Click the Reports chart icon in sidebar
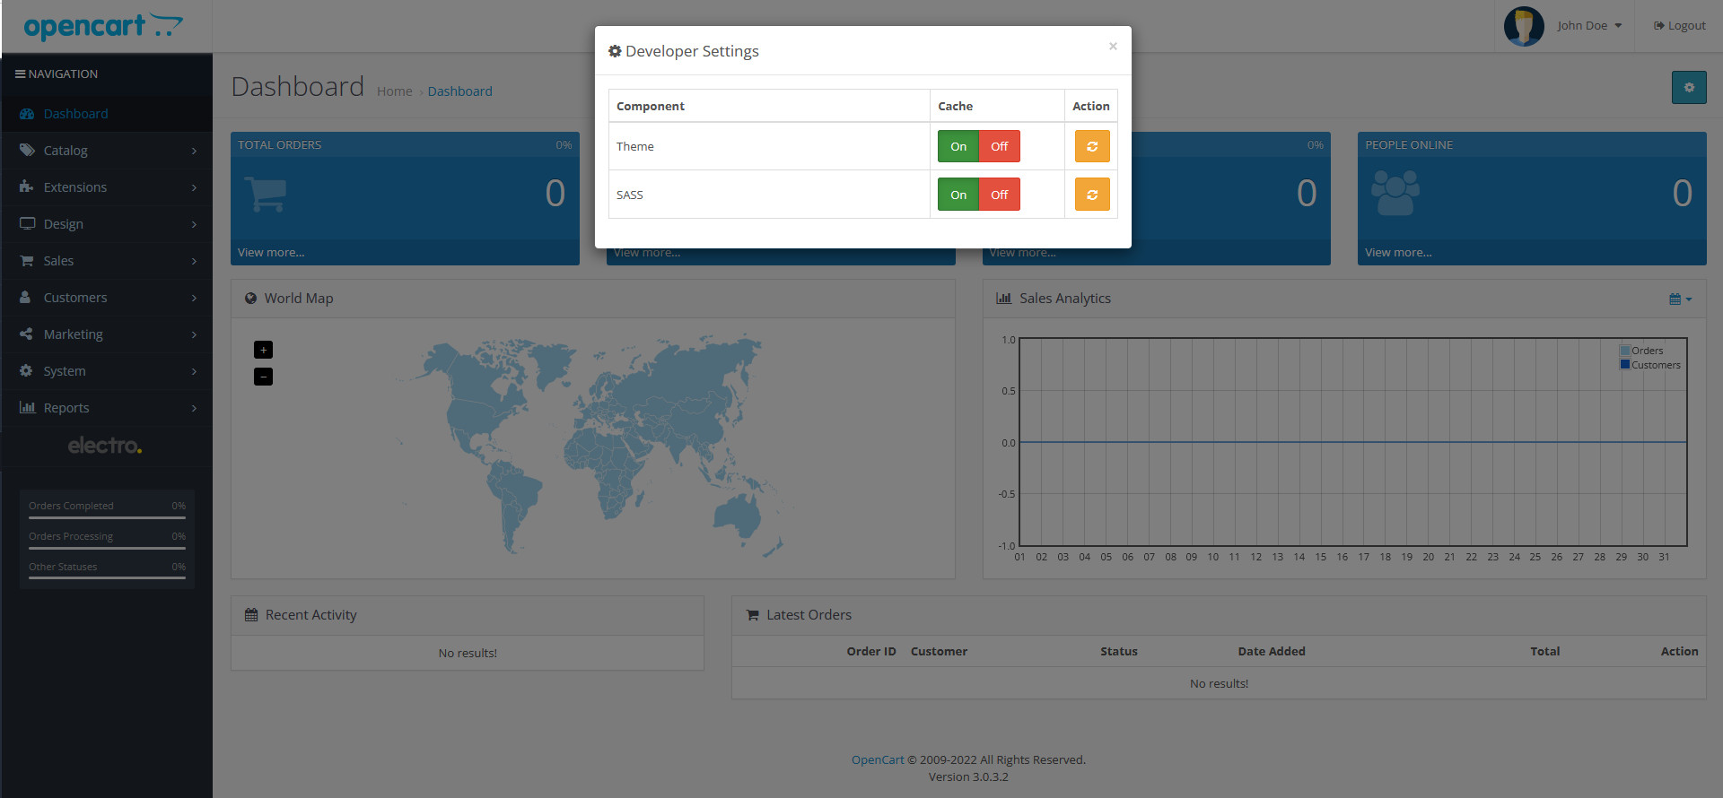 click(27, 408)
